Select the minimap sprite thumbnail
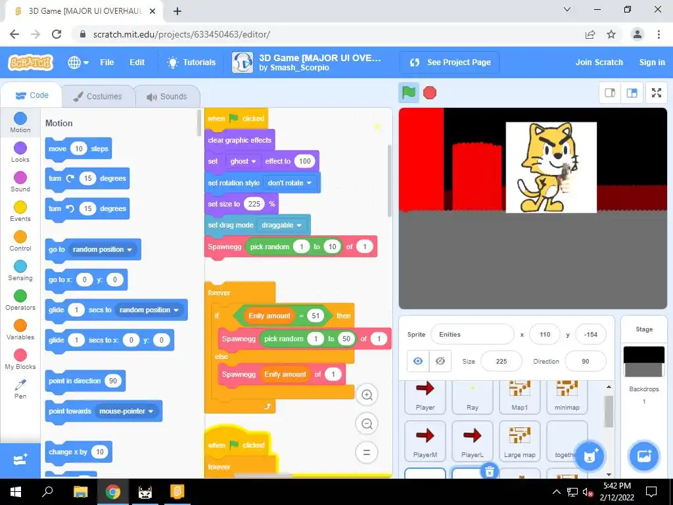The width and height of the screenshot is (673, 505). pos(567,397)
